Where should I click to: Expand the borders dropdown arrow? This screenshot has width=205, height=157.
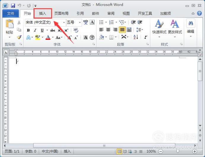pos(116,37)
